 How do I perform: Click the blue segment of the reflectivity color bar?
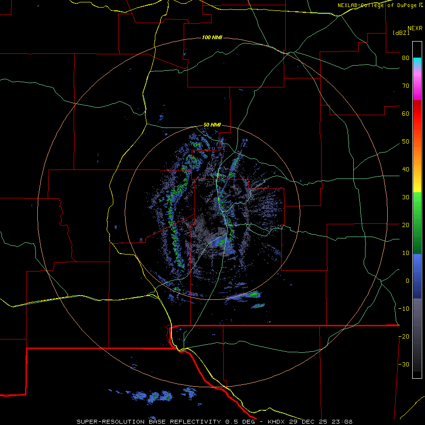point(417,276)
